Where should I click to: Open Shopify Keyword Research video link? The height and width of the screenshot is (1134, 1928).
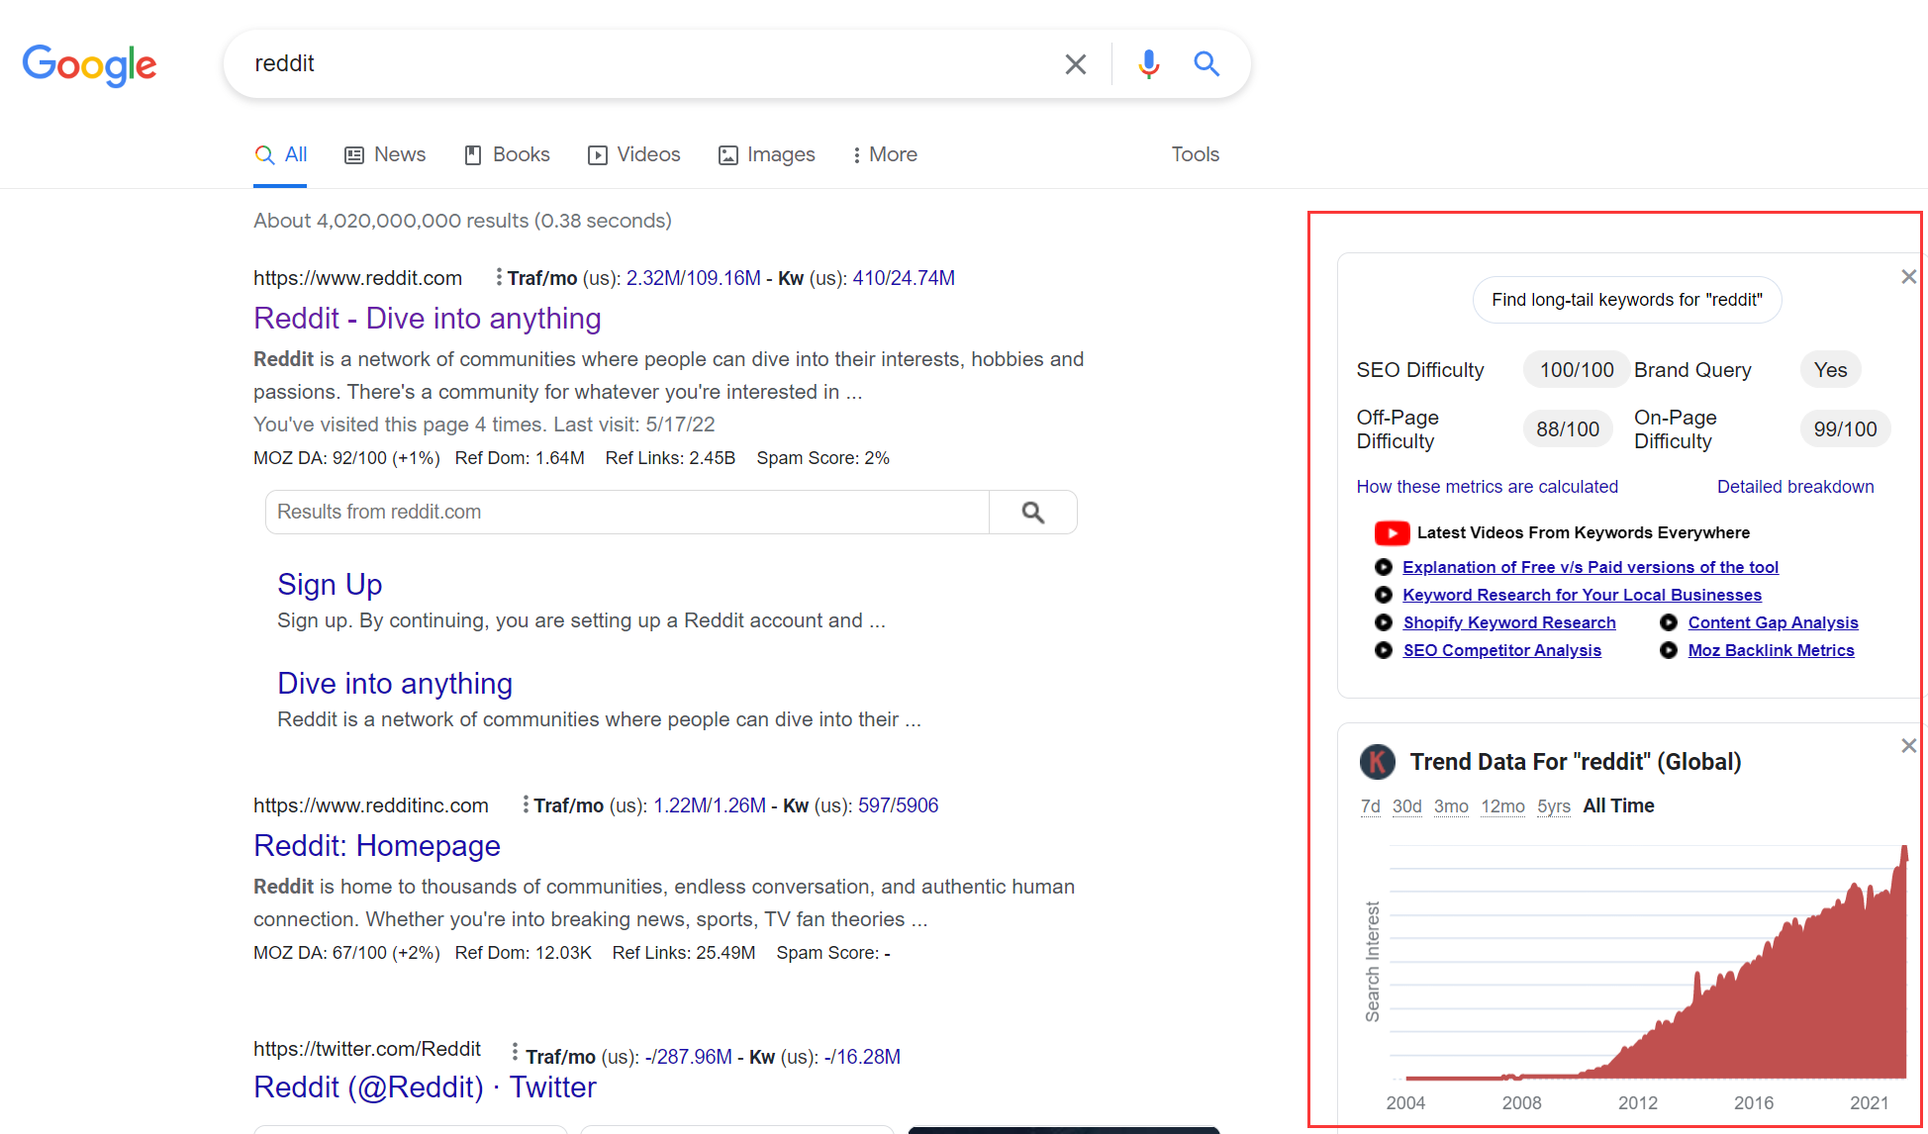pos(1509,622)
